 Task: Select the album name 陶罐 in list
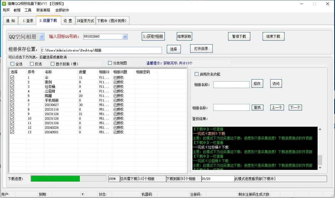pos(48,96)
